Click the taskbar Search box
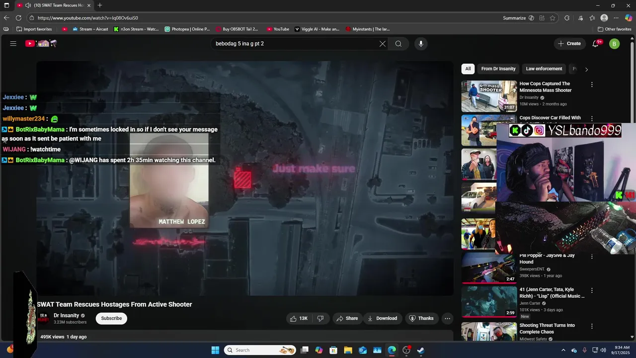 click(x=259, y=350)
